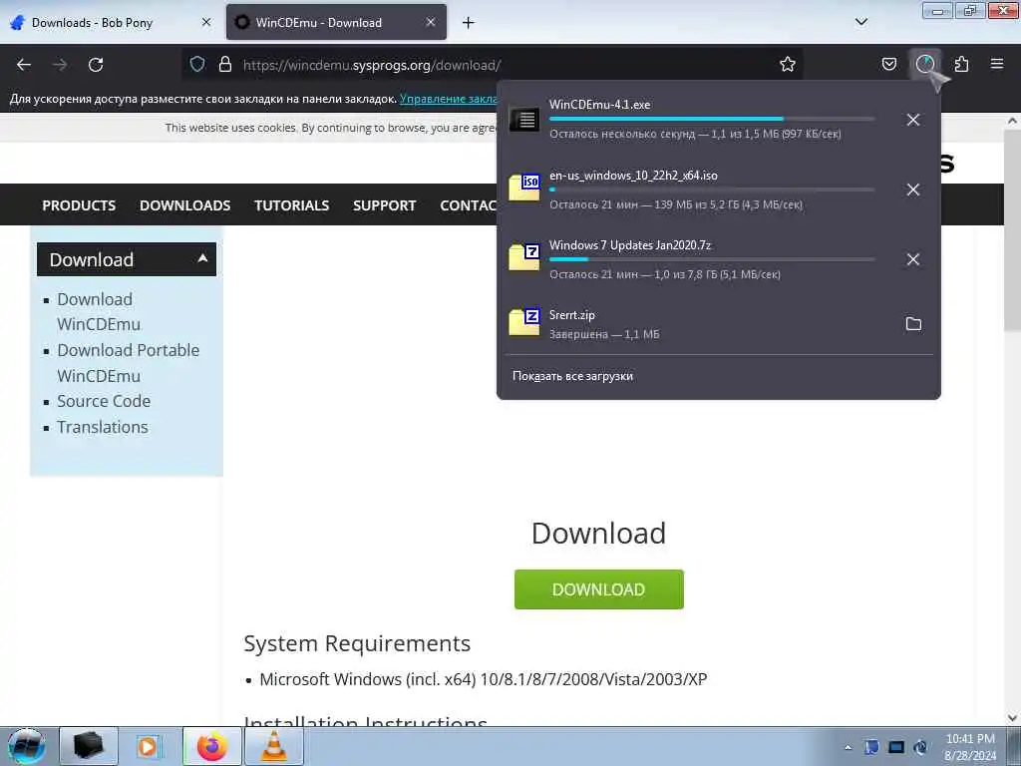
Task: List all tabs chevron
Action: (x=860, y=22)
